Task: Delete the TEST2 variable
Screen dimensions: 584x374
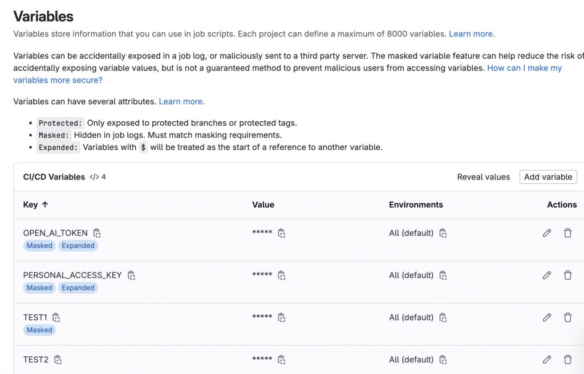Action: click(x=567, y=359)
